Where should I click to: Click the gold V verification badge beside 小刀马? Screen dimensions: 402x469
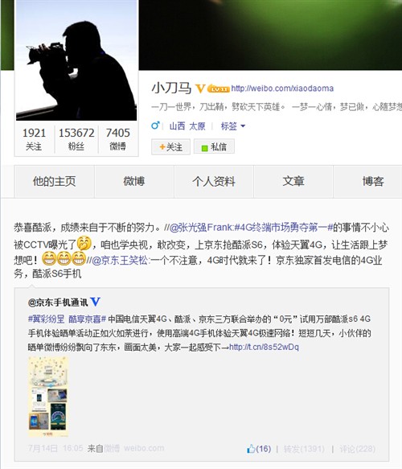(x=200, y=88)
